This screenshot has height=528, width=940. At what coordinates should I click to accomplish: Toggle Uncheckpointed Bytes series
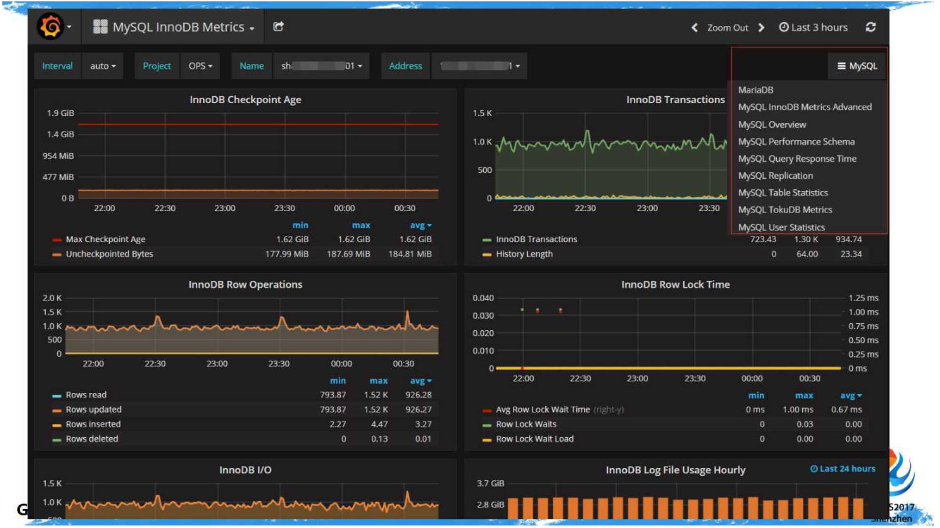[109, 254]
